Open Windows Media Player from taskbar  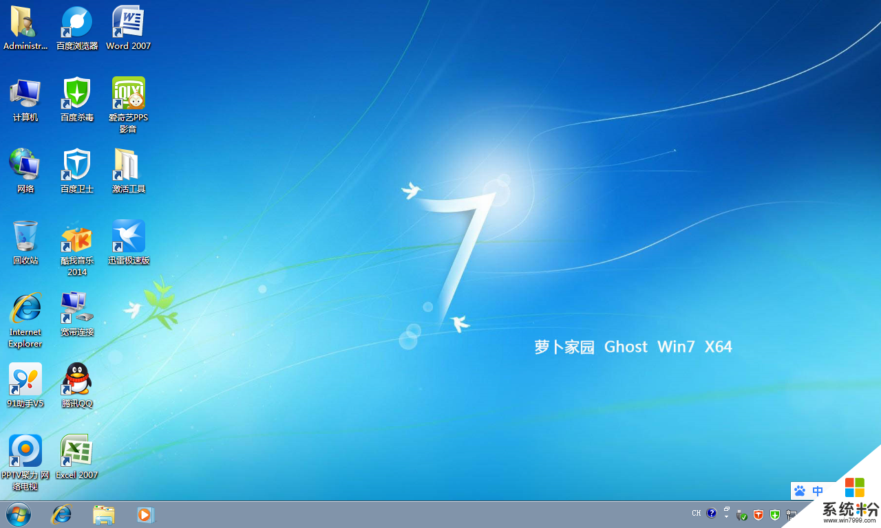145,514
